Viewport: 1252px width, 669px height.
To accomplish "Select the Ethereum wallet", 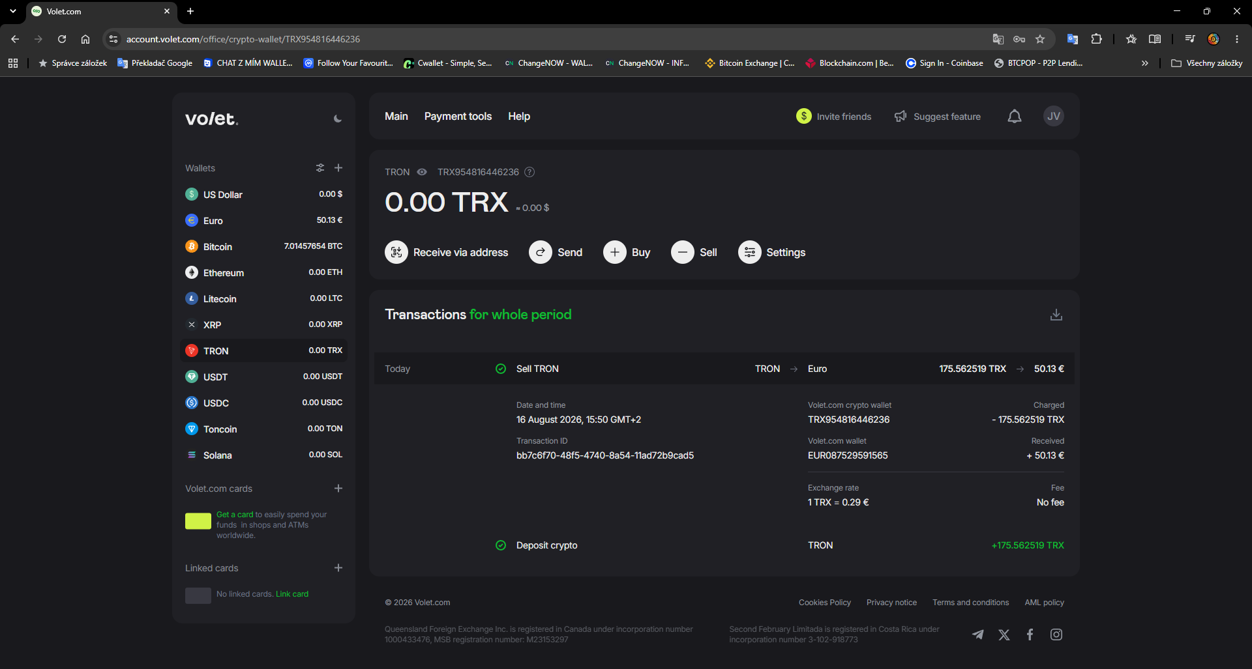I will (x=263, y=272).
